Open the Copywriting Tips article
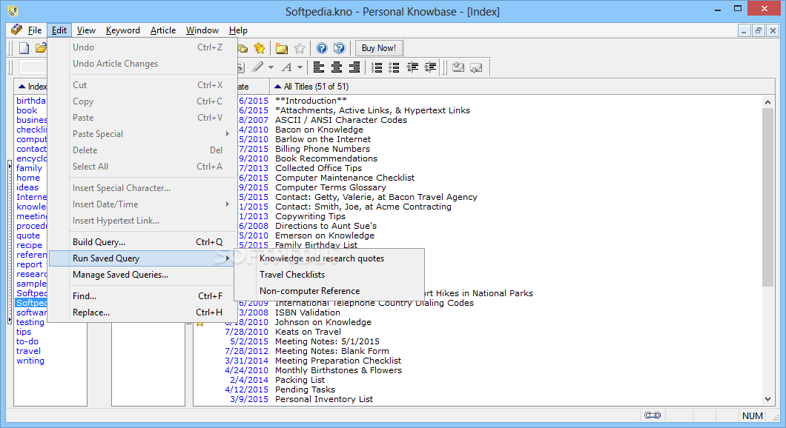 tap(310, 216)
